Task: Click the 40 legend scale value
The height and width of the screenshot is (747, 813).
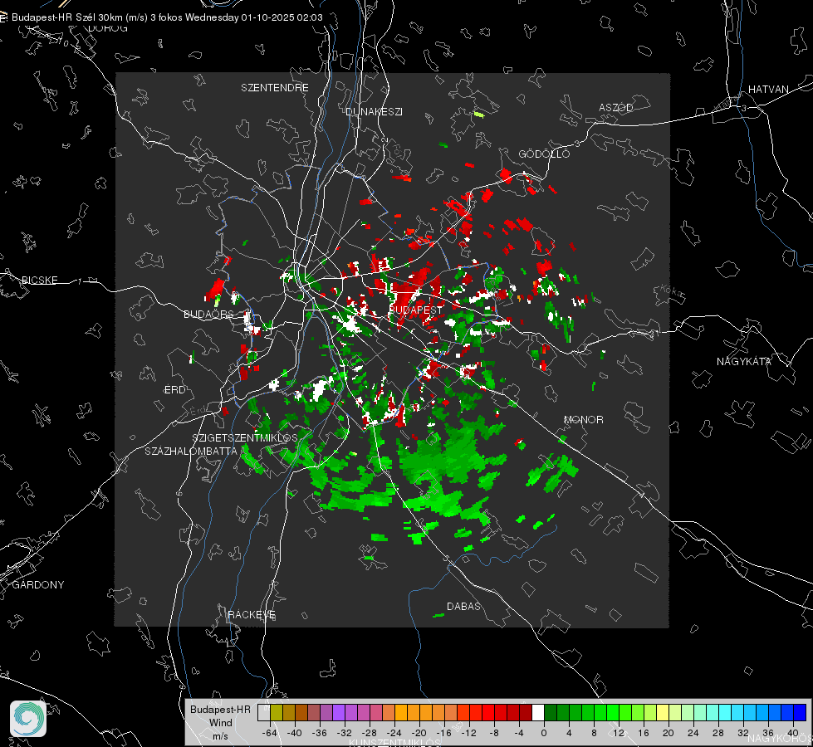Action: [x=793, y=733]
